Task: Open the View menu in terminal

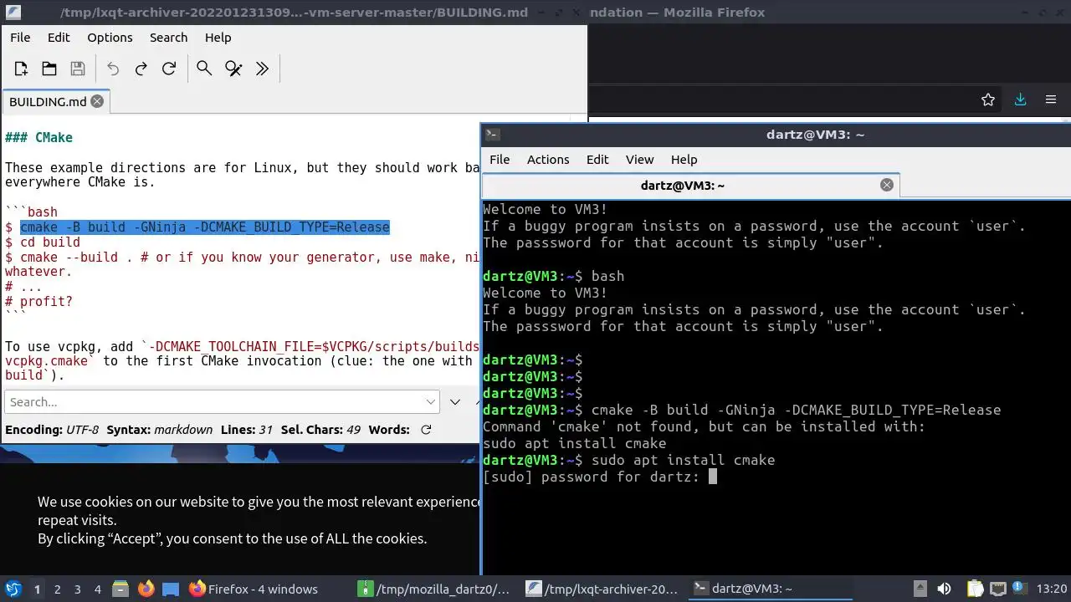Action: (639, 160)
